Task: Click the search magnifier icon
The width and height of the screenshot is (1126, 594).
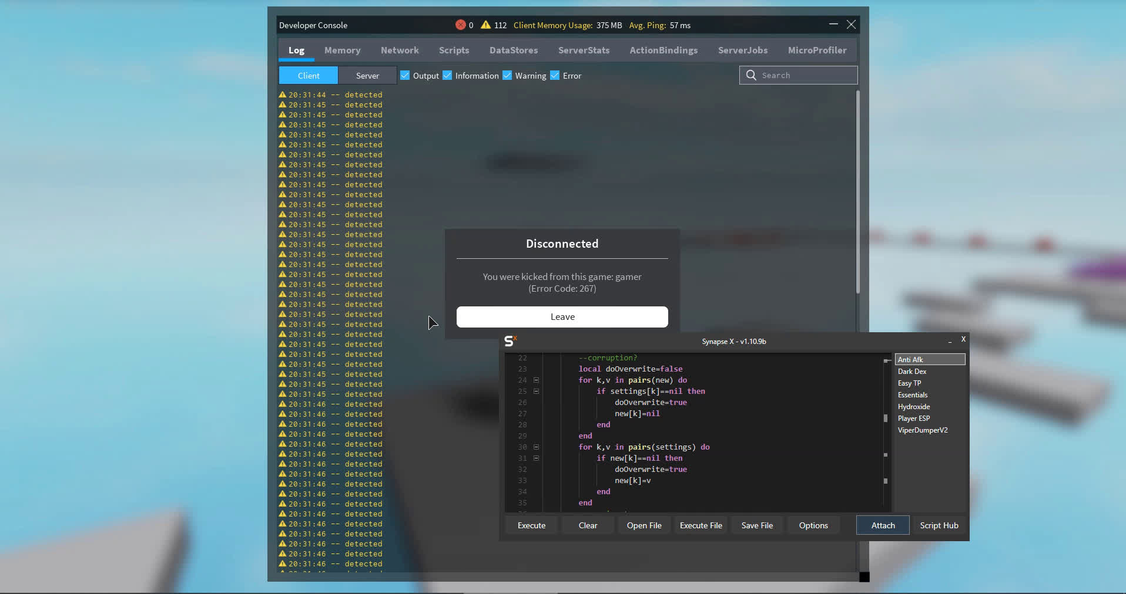Action: tap(751, 75)
